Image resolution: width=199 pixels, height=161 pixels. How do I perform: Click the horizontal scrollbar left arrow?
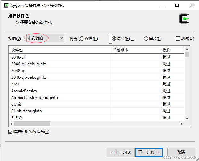[x=12, y=124]
